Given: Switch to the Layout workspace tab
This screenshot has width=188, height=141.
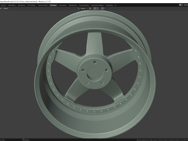Looking at the screenshot, I should 3,5.
